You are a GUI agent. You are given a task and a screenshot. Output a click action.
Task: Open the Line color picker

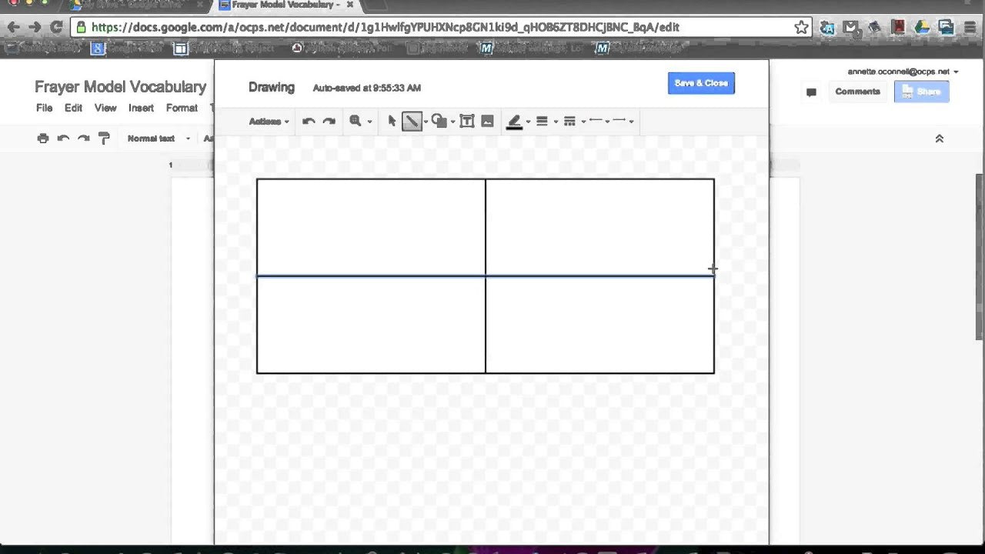pyautogui.click(x=517, y=122)
